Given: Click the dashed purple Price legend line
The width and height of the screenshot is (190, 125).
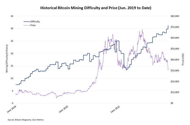Looking at the screenshot, I should coord(27,25).
